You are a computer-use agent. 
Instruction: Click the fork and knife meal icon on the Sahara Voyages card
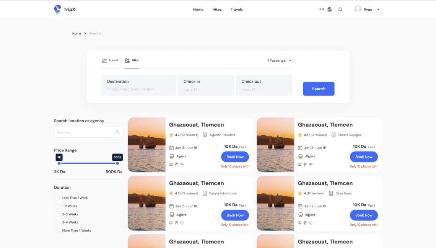click(x=305, y=165)
